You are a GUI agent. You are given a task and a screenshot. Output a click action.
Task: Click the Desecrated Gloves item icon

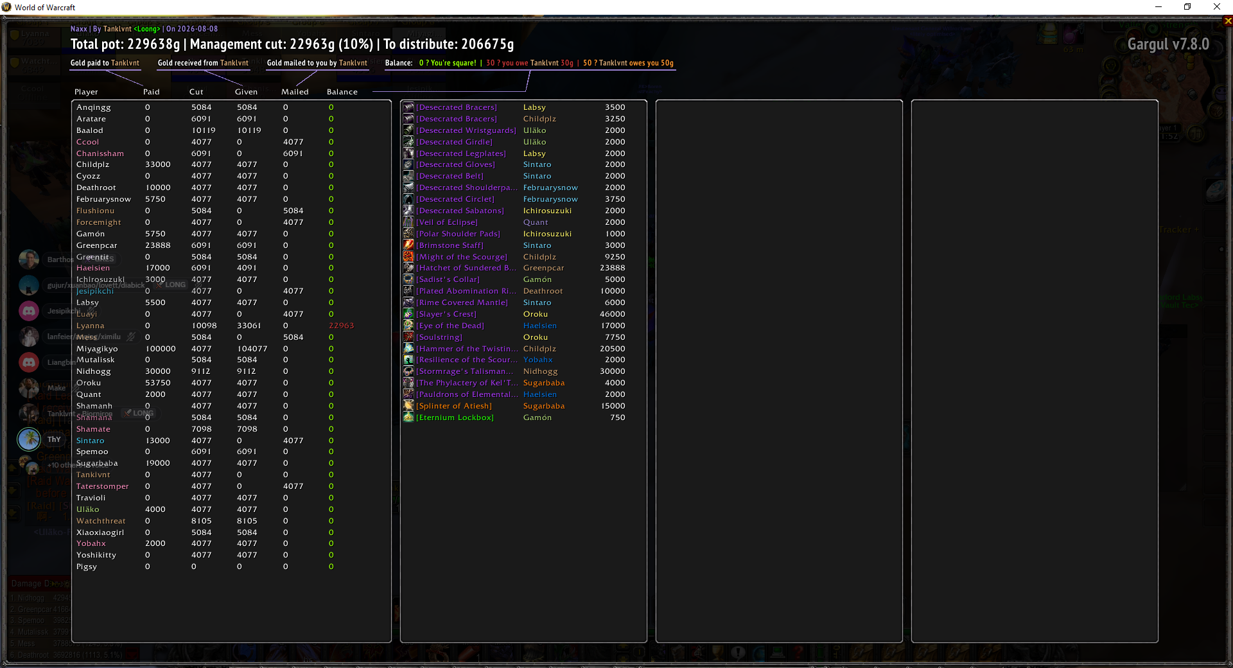pyautogui.click(x=408, y=164)
